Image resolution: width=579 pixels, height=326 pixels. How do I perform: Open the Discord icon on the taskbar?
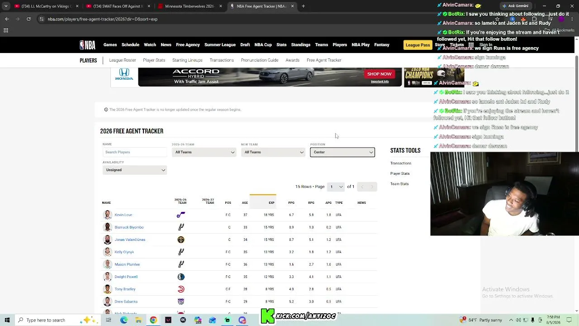coord(242,320)
